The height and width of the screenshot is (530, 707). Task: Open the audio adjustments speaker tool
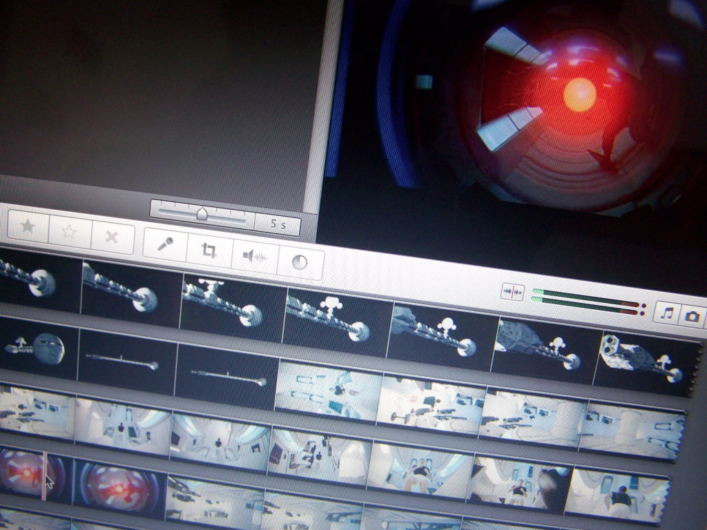255,257
